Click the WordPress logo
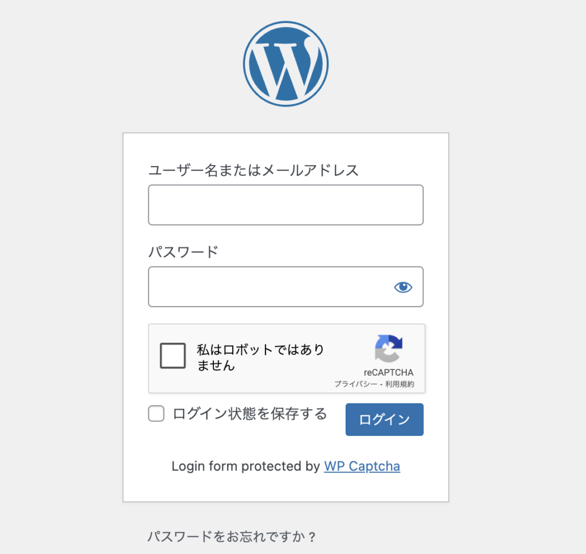Screen dimensions: 586x554 pos(286,64)
